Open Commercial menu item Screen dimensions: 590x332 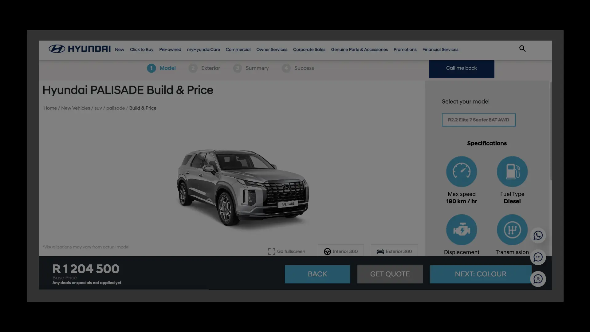point(238,49)
